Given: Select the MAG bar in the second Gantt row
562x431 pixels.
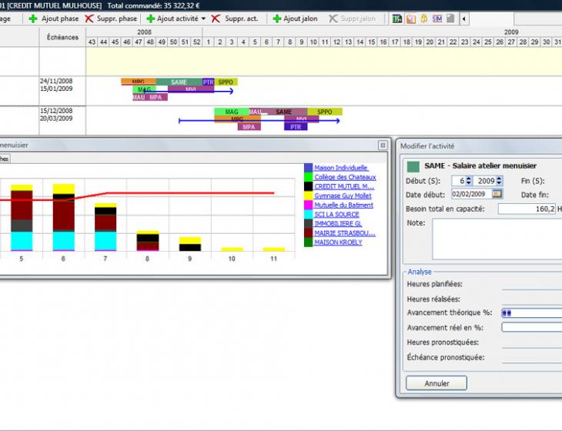Looking at the screenshot, I should 232,112.
